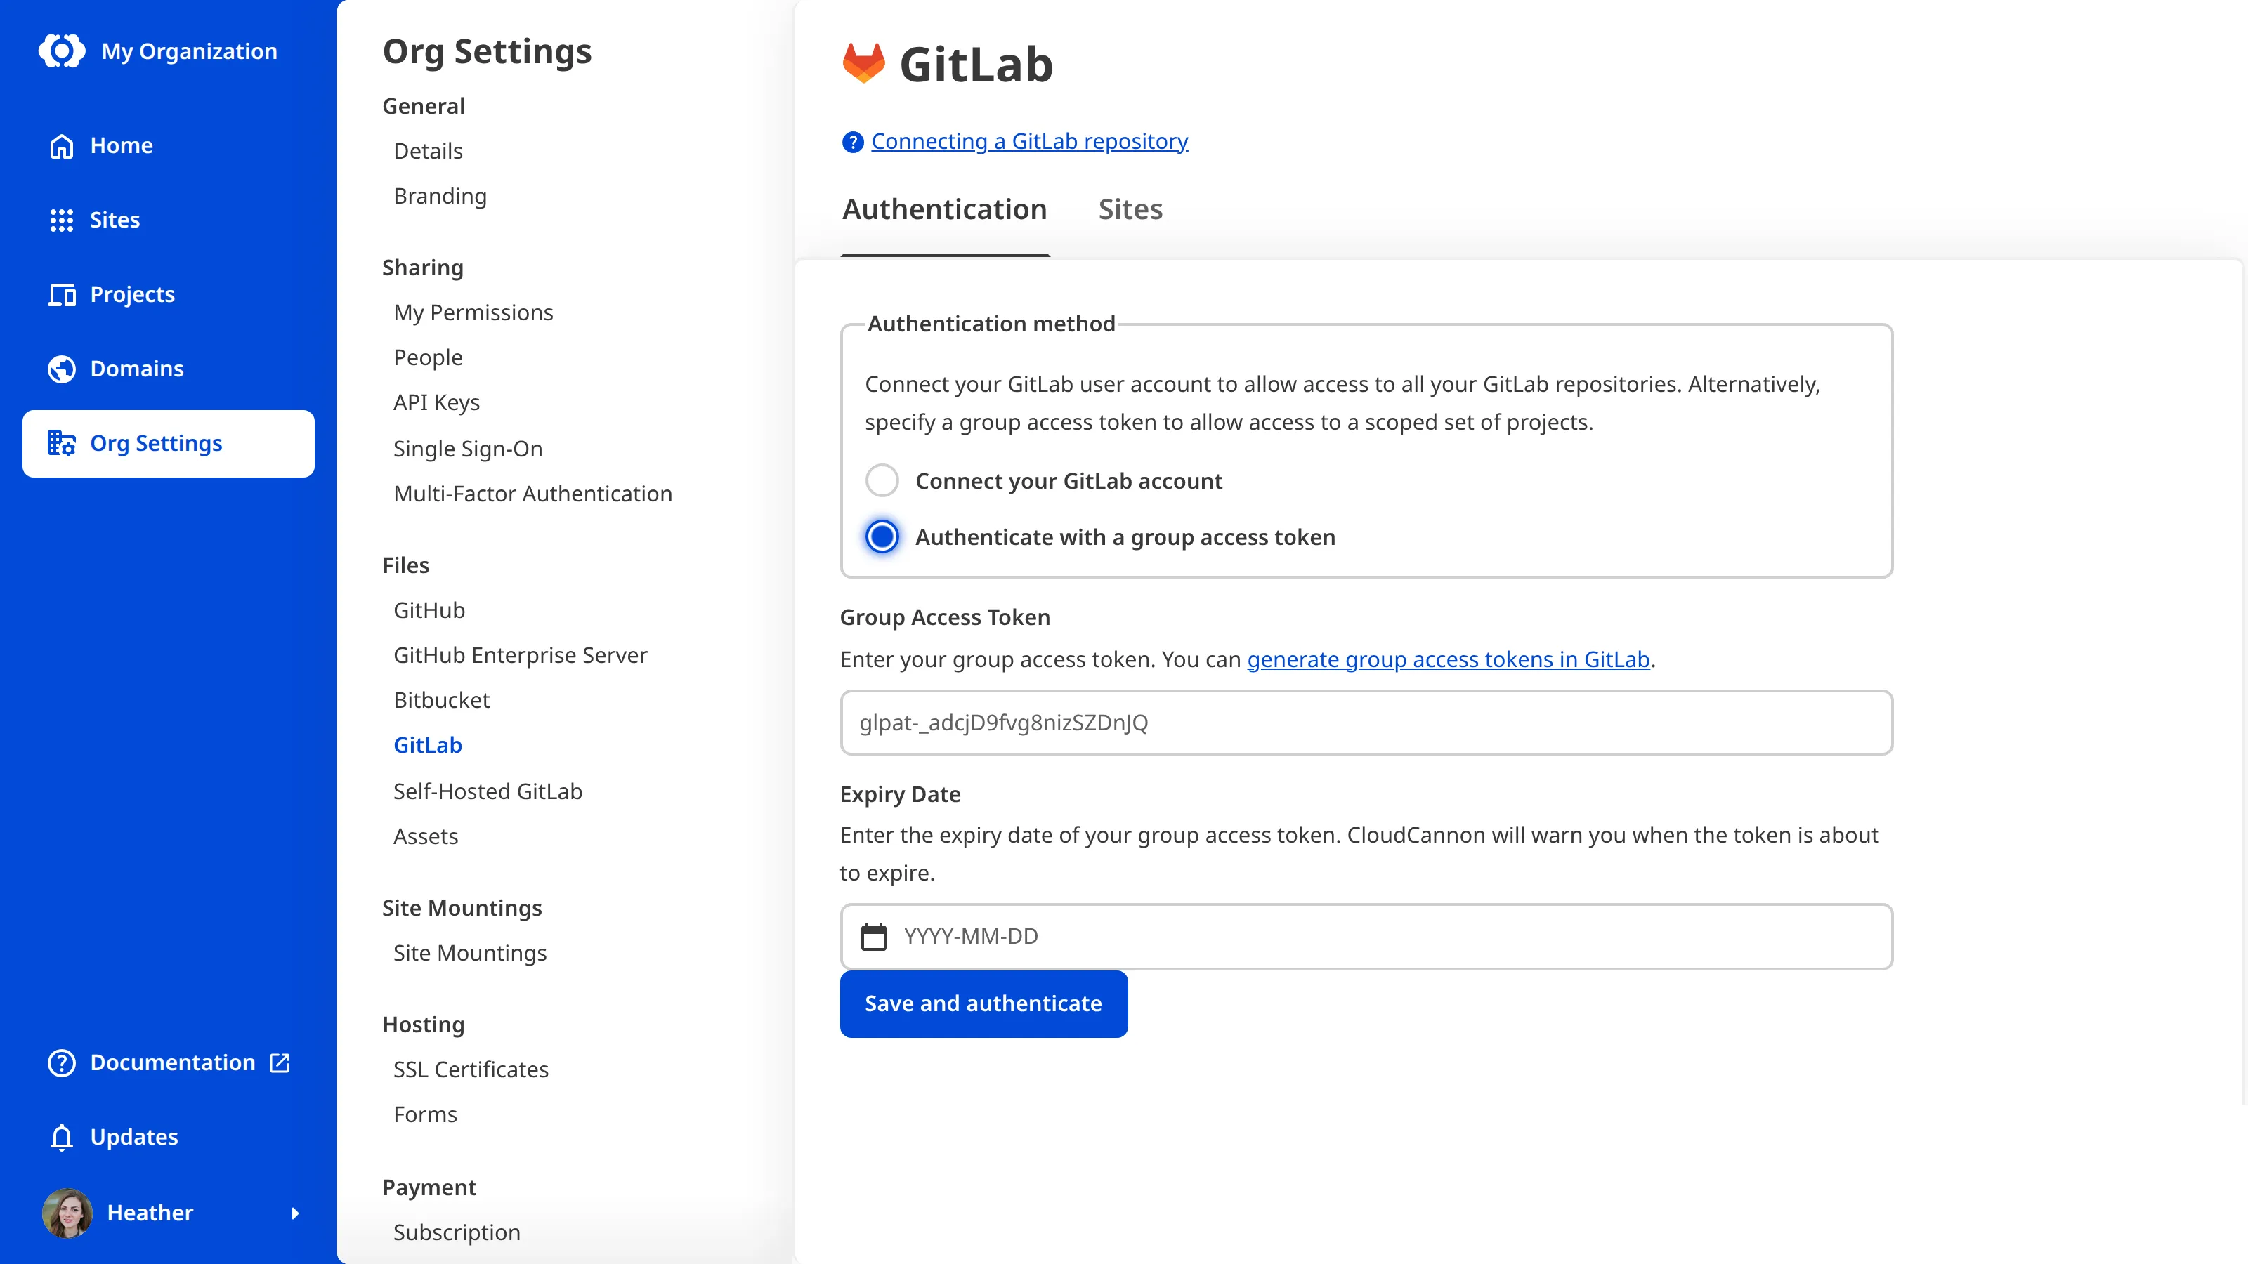Click the Documentation question mark icon
This screenshot has height=1264, width=2248.
point(61,1062)
